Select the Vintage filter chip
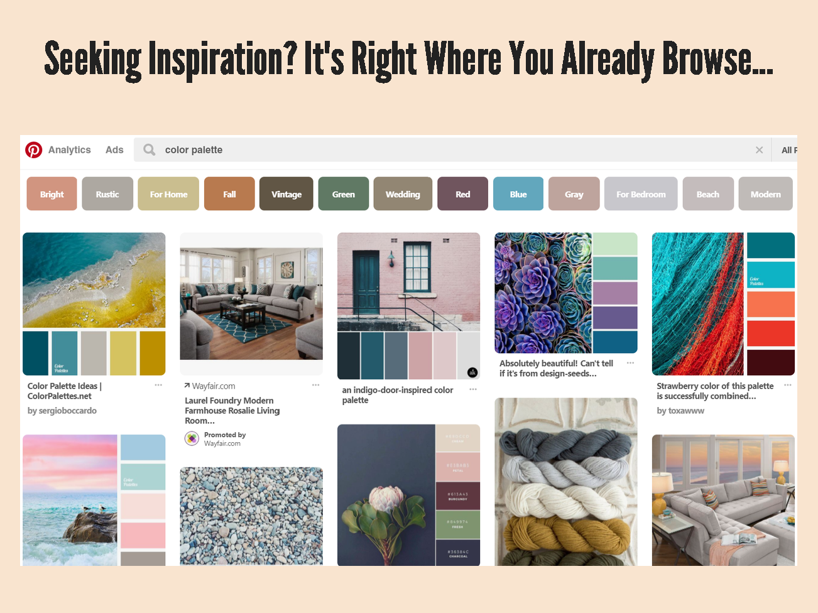818x613 pixels. click(x=286, y=194)
